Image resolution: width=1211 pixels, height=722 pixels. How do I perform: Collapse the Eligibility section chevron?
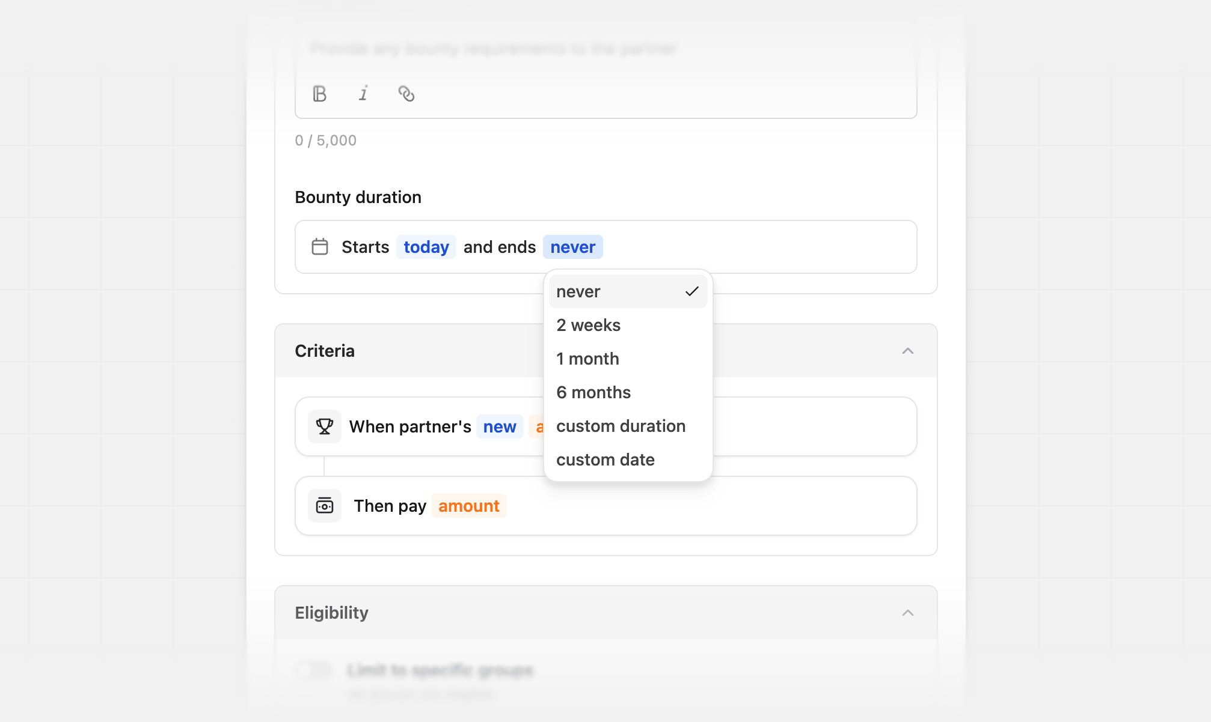(908, 613)
